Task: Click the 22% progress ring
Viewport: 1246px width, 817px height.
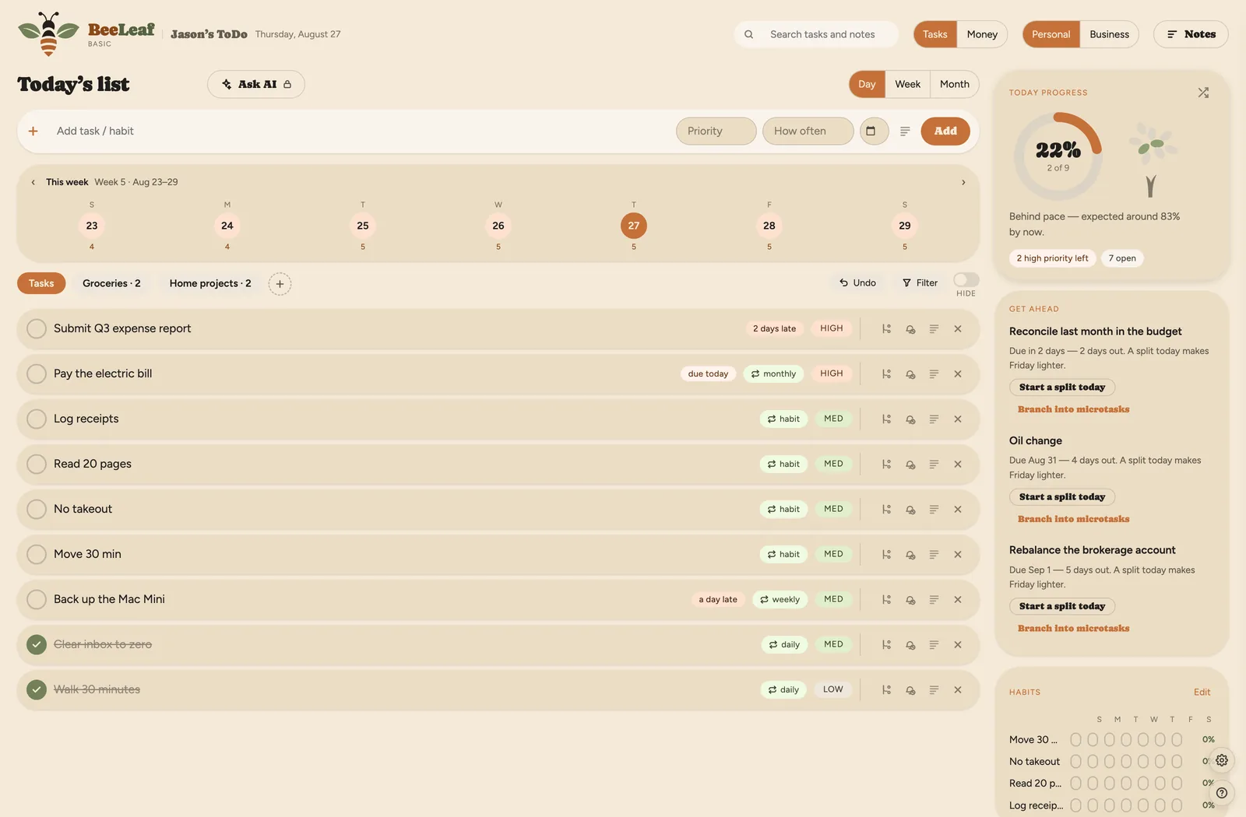Action: [x=1058, y=156]
